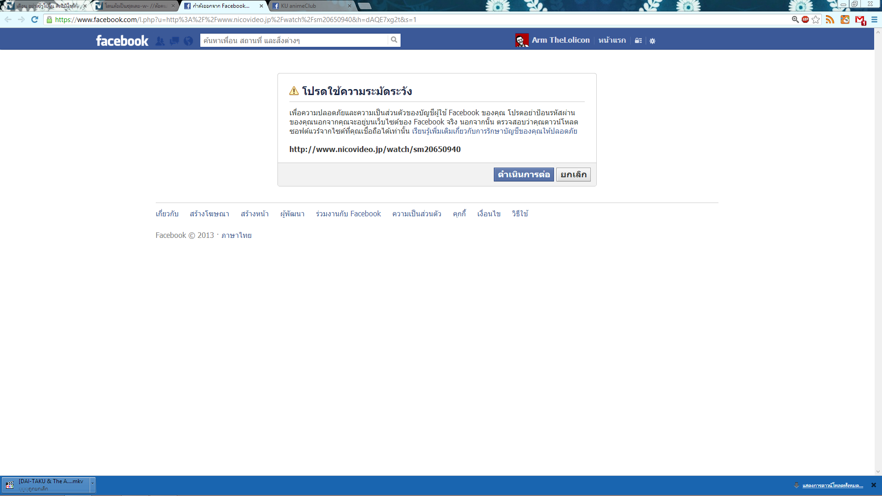Expand the downloaded mkv file options arrow
Viewport: 882px width, 496px height.
tap(92, 484)
